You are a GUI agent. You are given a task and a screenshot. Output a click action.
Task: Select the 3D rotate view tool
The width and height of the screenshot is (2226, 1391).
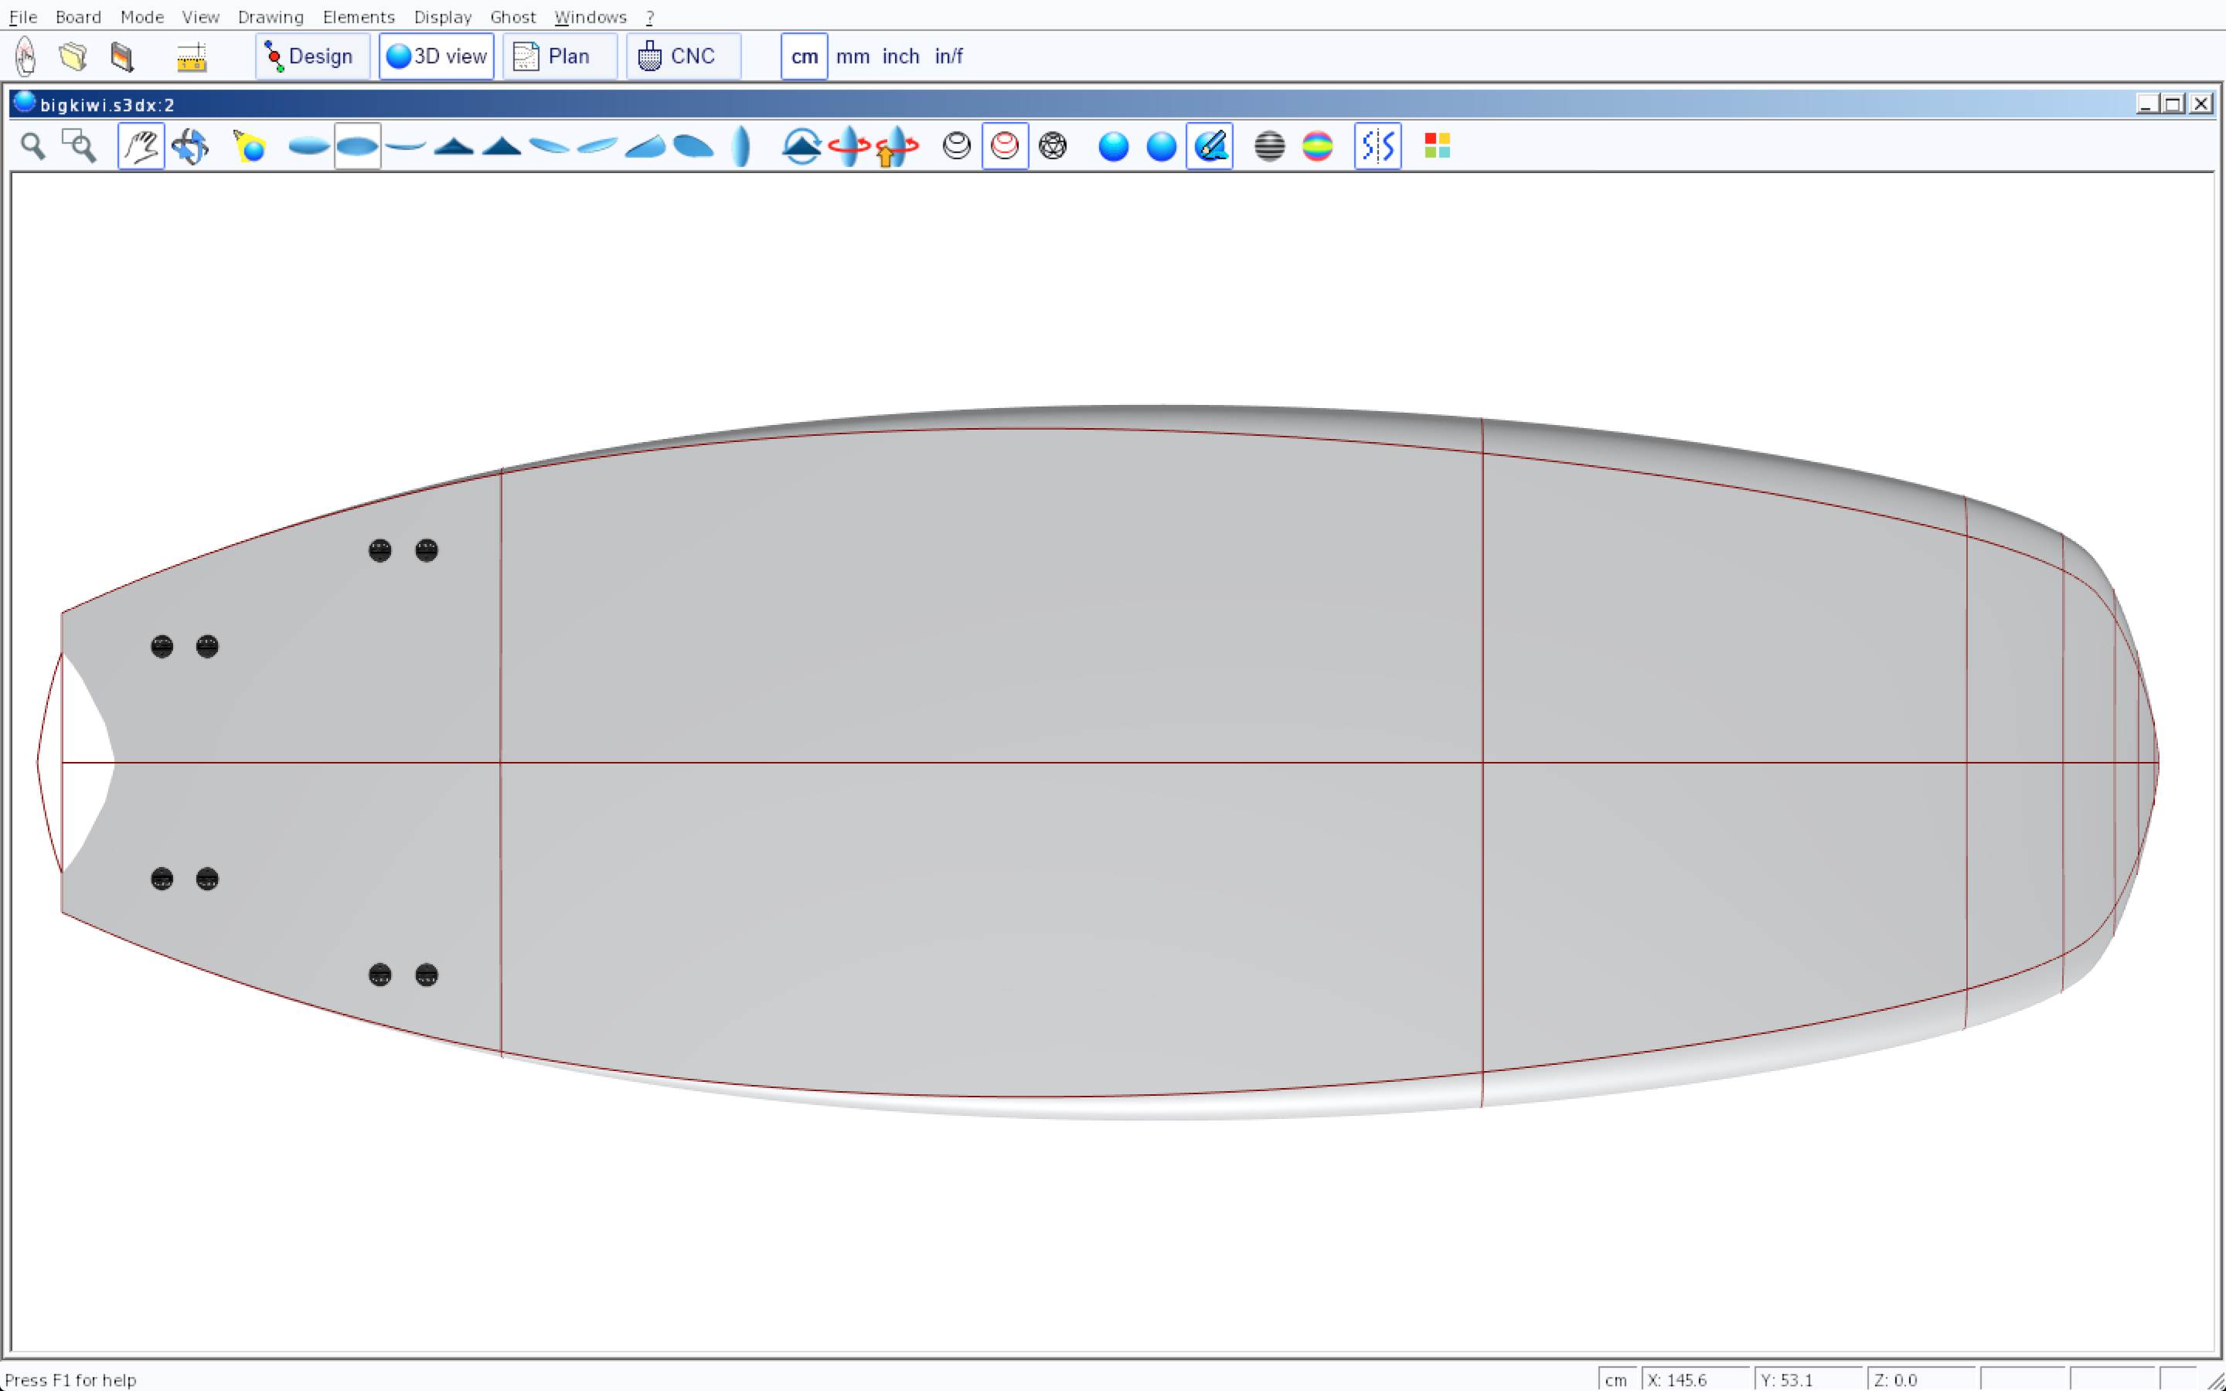190,146
